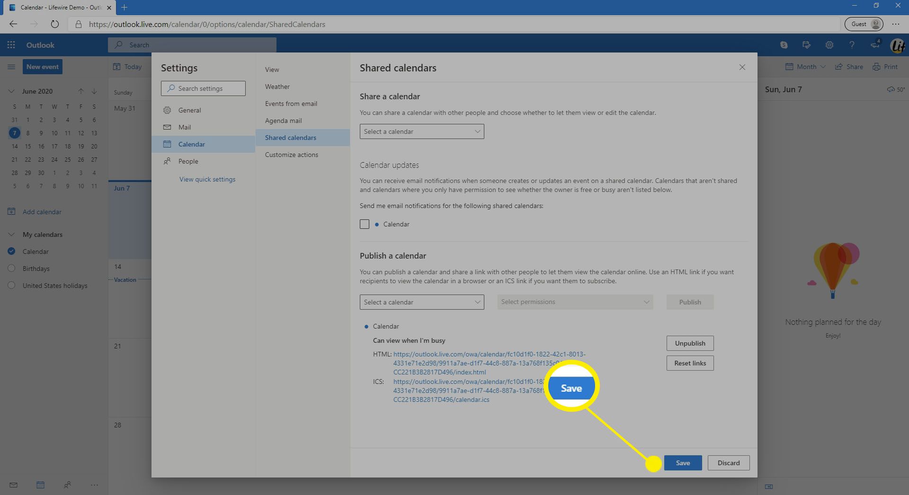
Task: Reload the page in the browser
Action: click(x=54, y=24)
